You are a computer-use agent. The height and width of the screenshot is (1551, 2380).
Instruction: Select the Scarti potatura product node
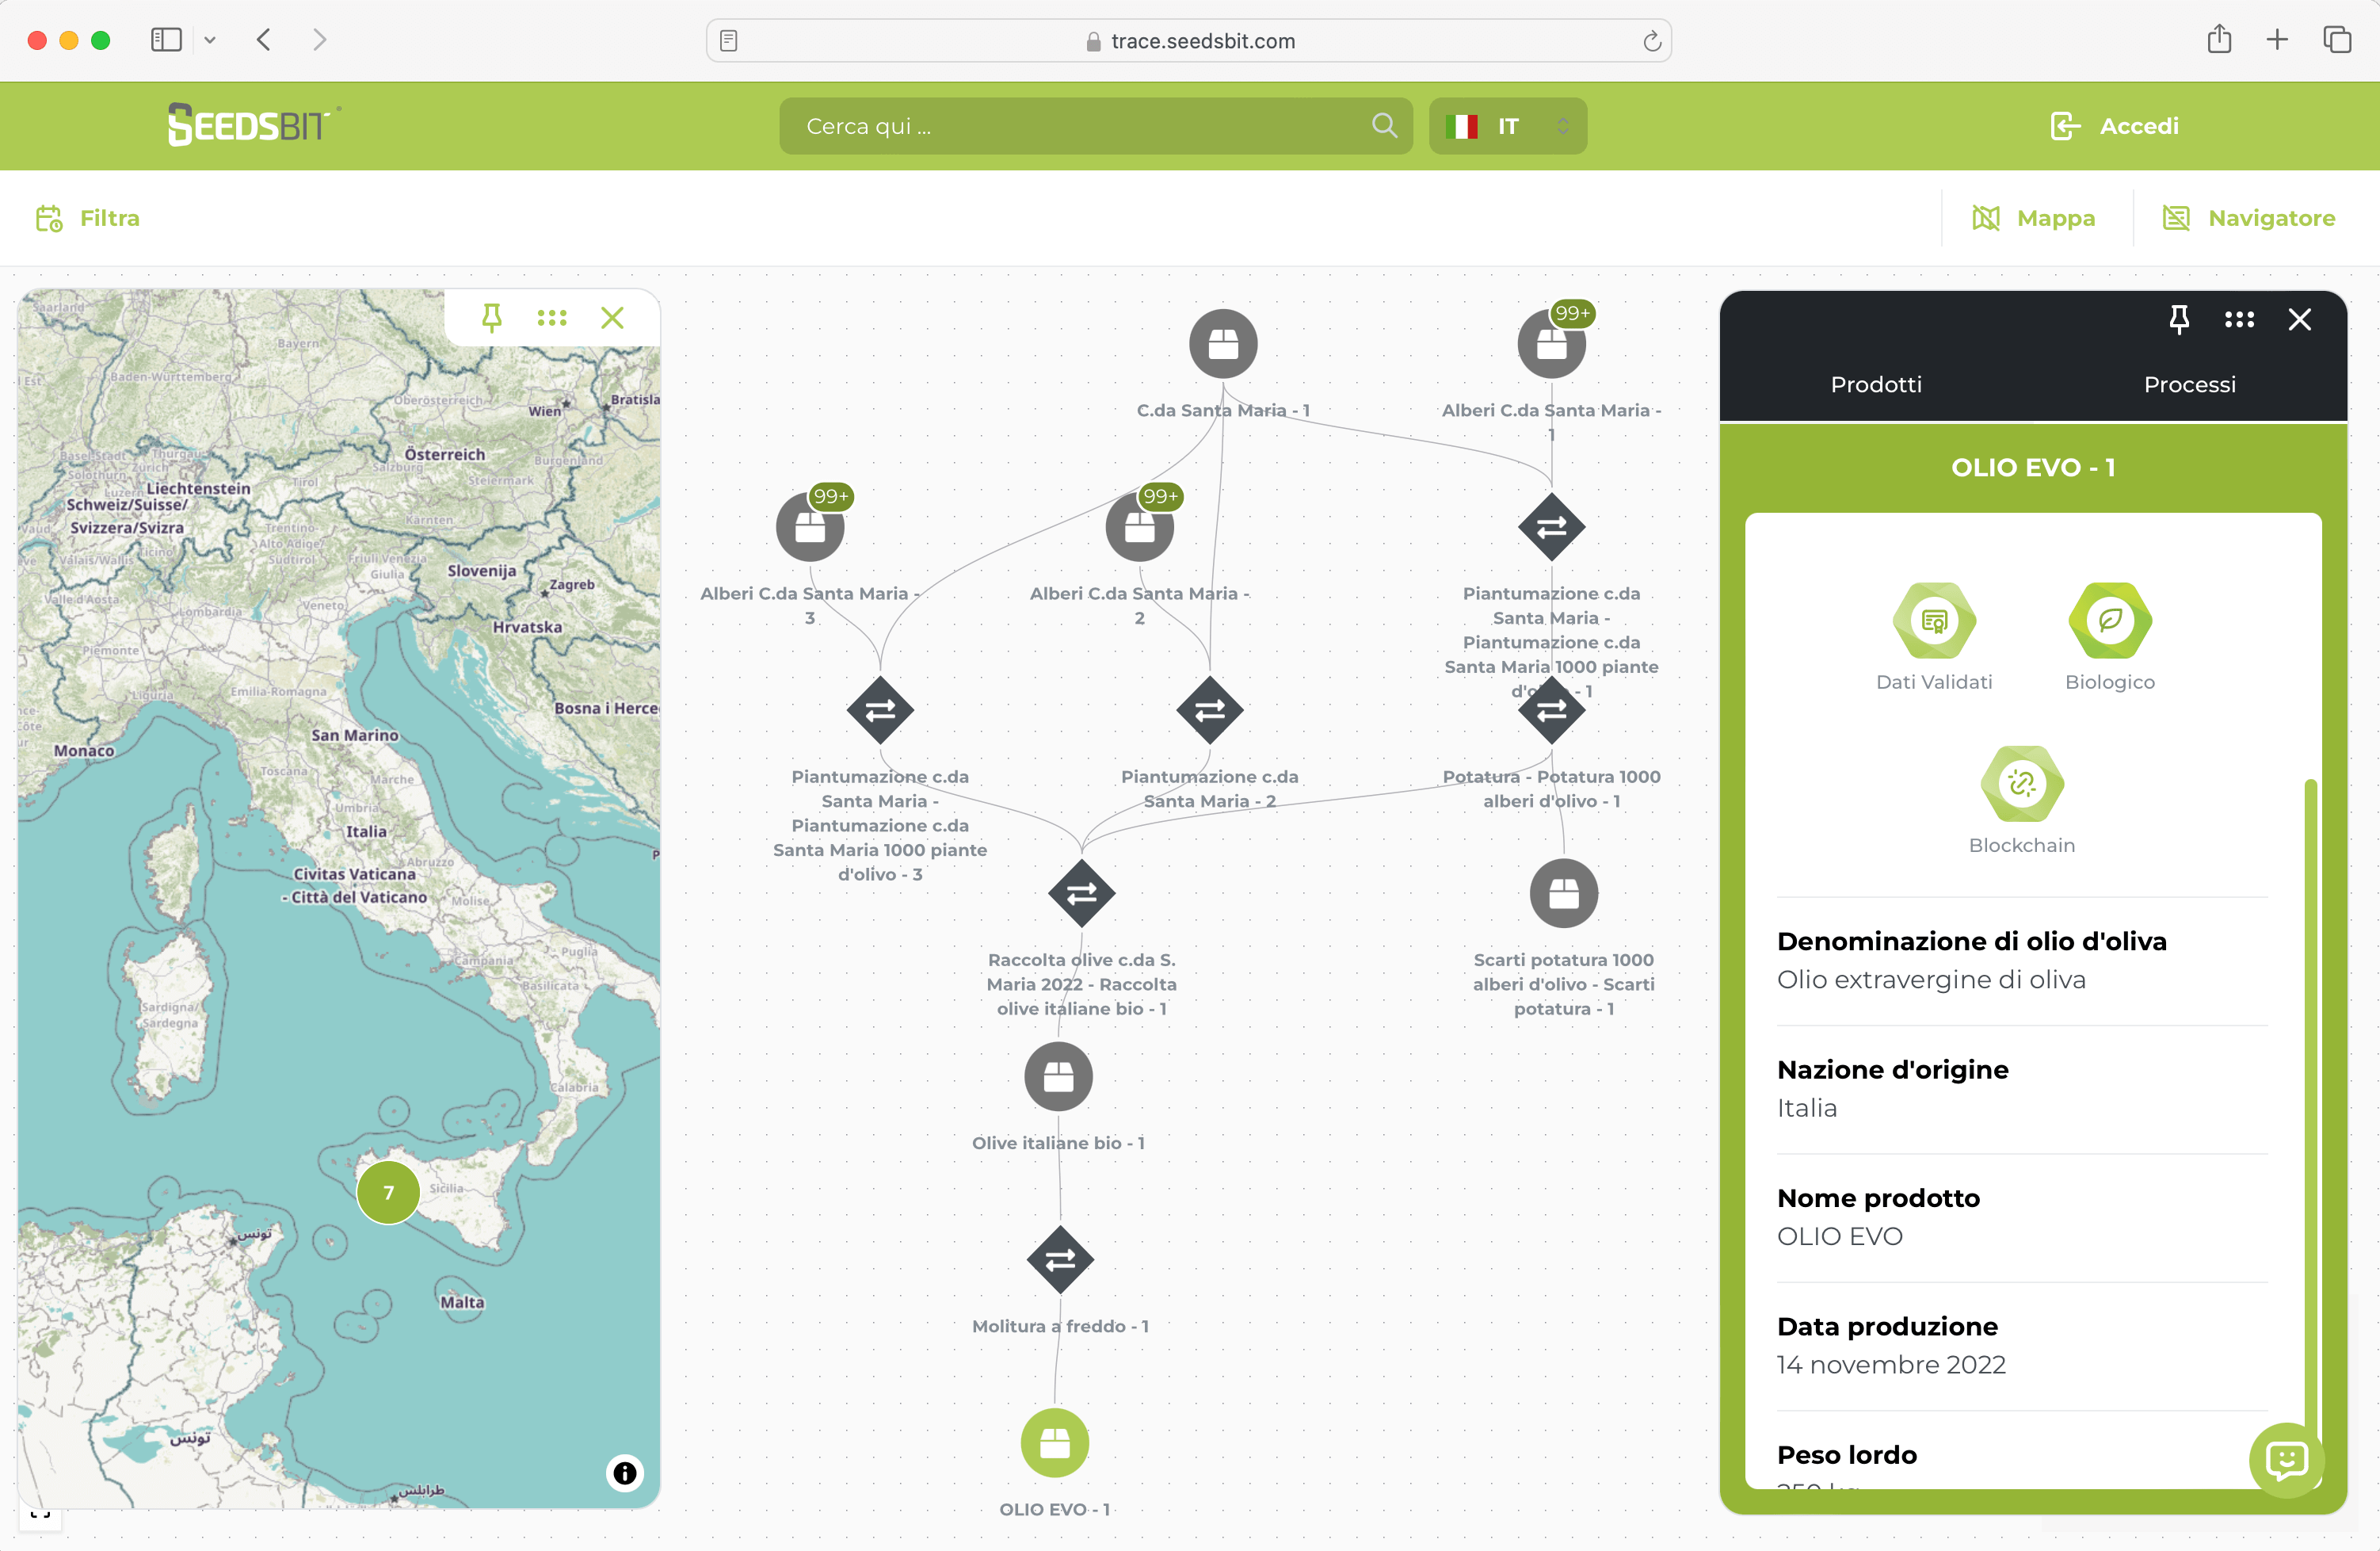pyautogui.click(x=1563, y=892)
